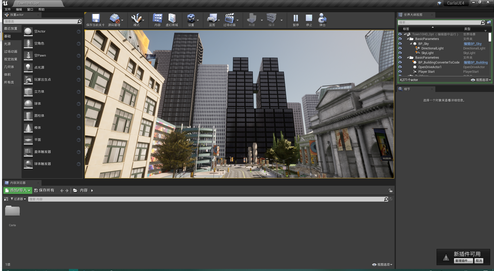
Task: Select the Player Start (玩家出生点) item
Action: (52, 80)
